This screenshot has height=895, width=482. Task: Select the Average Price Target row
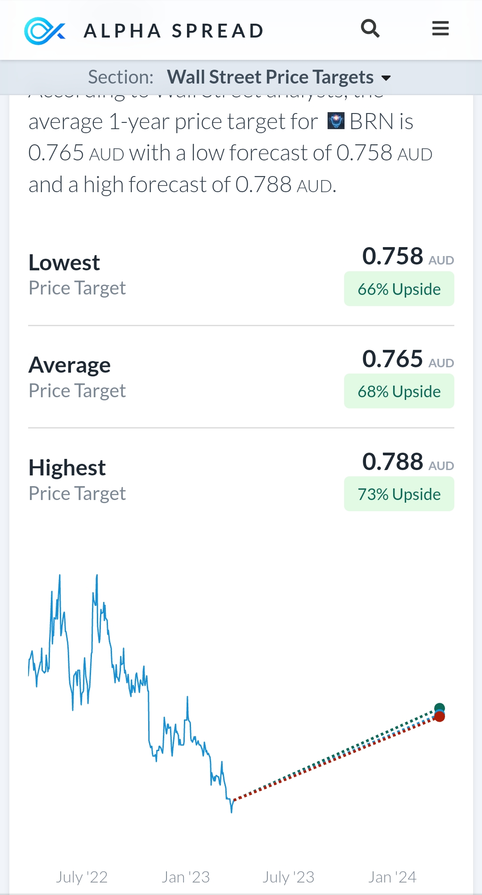coord(241,378)
